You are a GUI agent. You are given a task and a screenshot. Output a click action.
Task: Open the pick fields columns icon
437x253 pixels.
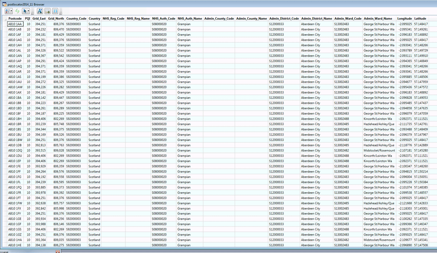coord(55,11)
